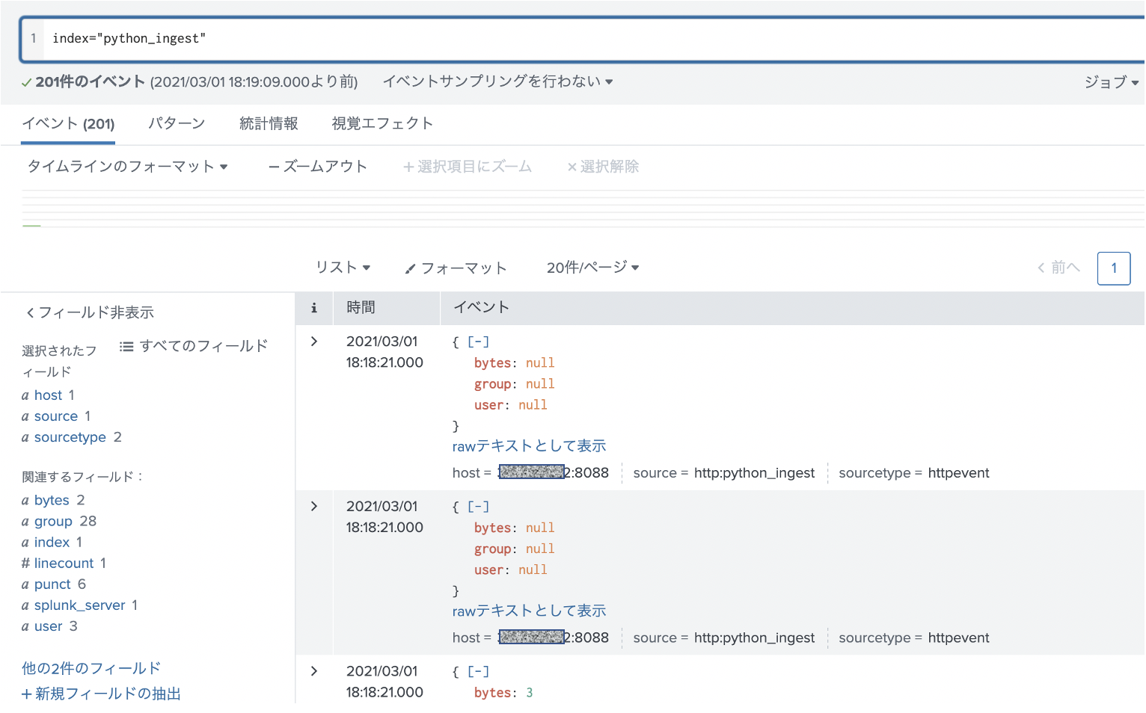
Task: Click the green checkmark beside 201件のイベント
Action: pos(25,81)
